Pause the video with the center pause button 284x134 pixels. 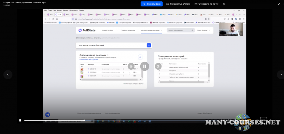(144, 66)
